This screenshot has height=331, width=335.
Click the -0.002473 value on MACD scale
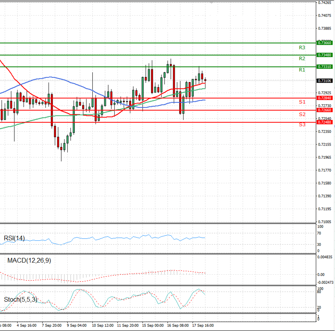325,282
